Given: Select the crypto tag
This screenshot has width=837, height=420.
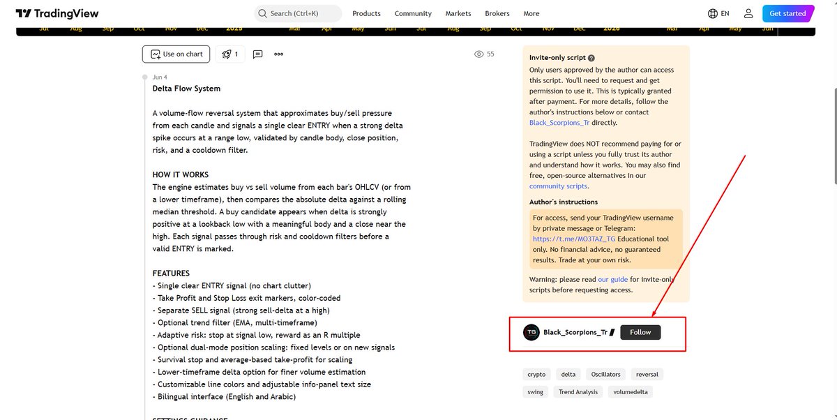Looking at the screenshot, I should pos(537,375).
